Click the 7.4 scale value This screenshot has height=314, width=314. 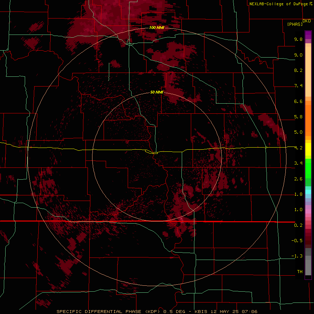click(298, 86)
